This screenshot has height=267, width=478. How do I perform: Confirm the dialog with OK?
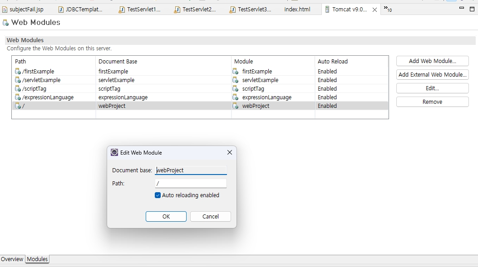(166, 217)
